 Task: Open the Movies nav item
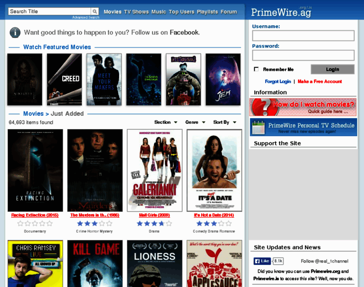pos(113,12)
